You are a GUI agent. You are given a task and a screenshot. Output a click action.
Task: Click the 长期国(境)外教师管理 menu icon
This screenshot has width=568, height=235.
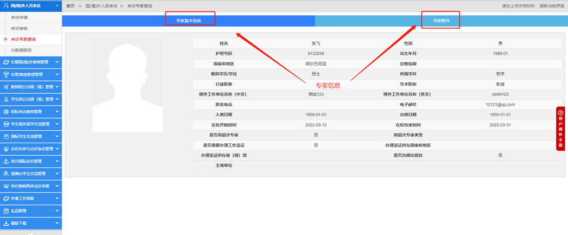(5, 62)
